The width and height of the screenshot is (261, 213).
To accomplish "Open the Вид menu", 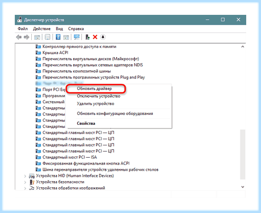I will tap(59, 29).
